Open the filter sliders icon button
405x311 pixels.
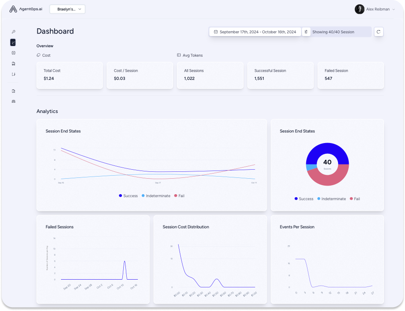(306, 32)
